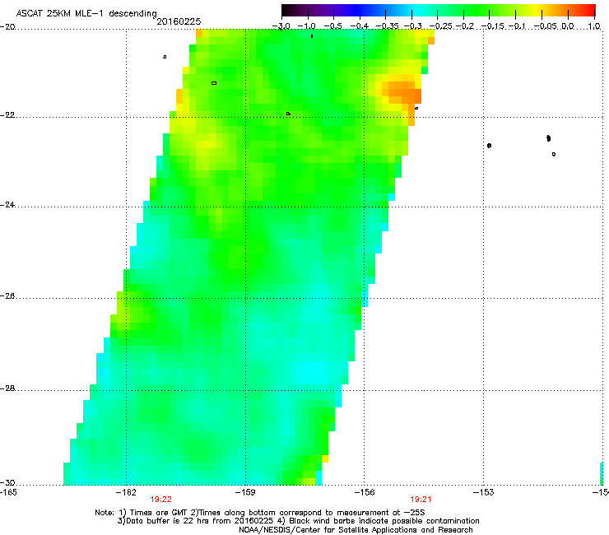
Task: Click the 0.0 color scale label
Action: [x=568, y=26]
